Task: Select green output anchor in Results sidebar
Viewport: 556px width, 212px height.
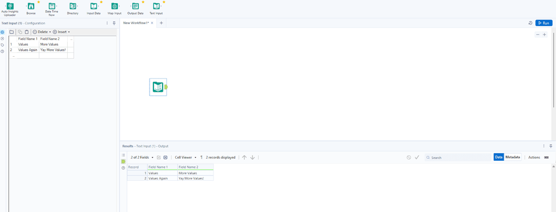Action: tap(123, 161)
